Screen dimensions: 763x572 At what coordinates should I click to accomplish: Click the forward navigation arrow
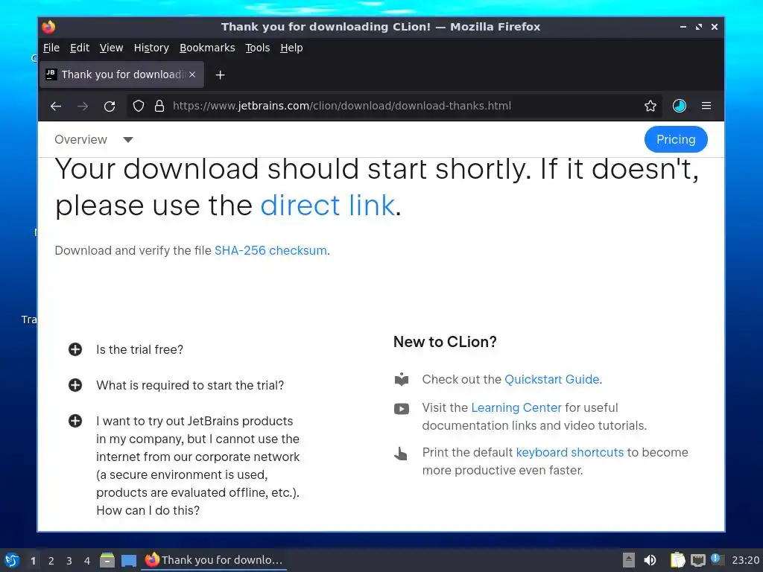83,106
